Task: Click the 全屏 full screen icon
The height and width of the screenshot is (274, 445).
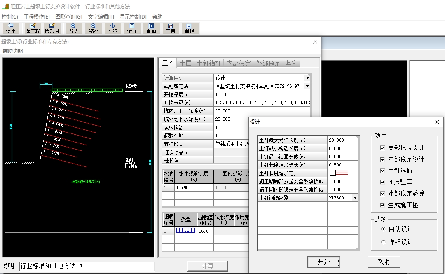Action: coord(132,28)
